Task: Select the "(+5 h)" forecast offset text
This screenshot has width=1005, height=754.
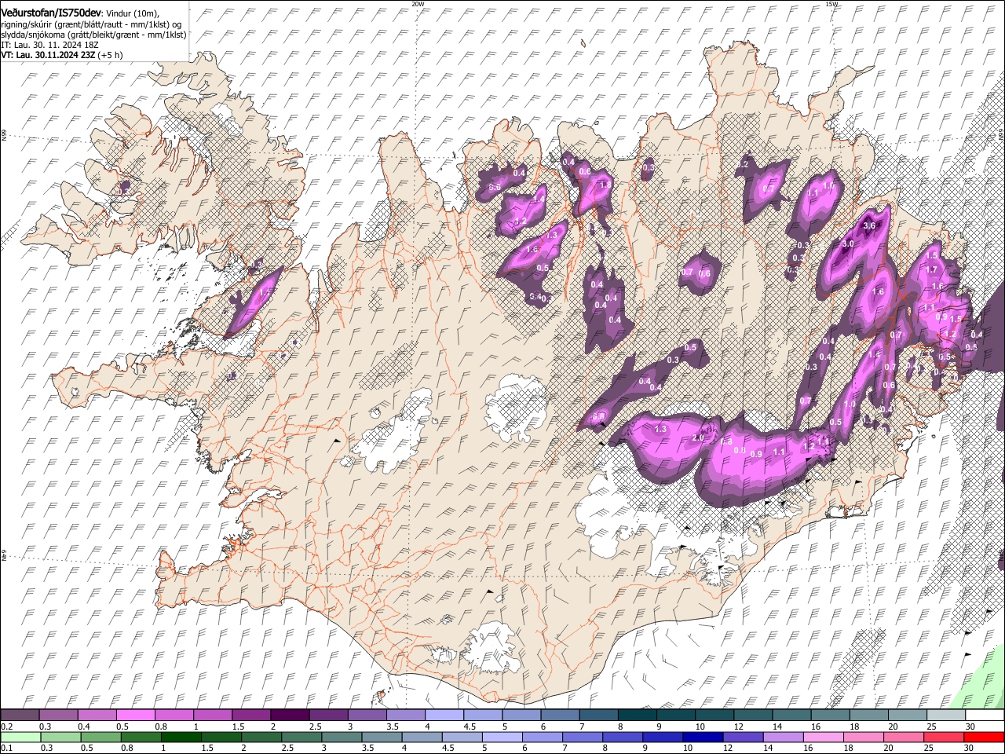Action: click(111, 56)
